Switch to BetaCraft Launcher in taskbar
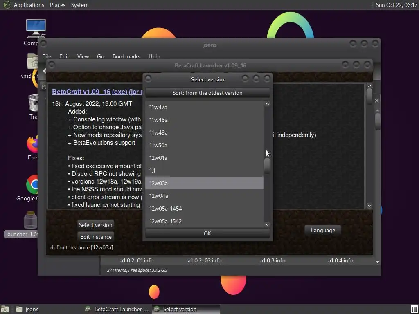 (117, 309)
